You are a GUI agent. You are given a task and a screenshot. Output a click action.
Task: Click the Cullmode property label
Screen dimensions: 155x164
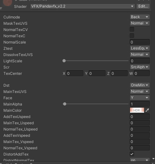(x=12, y=17)
